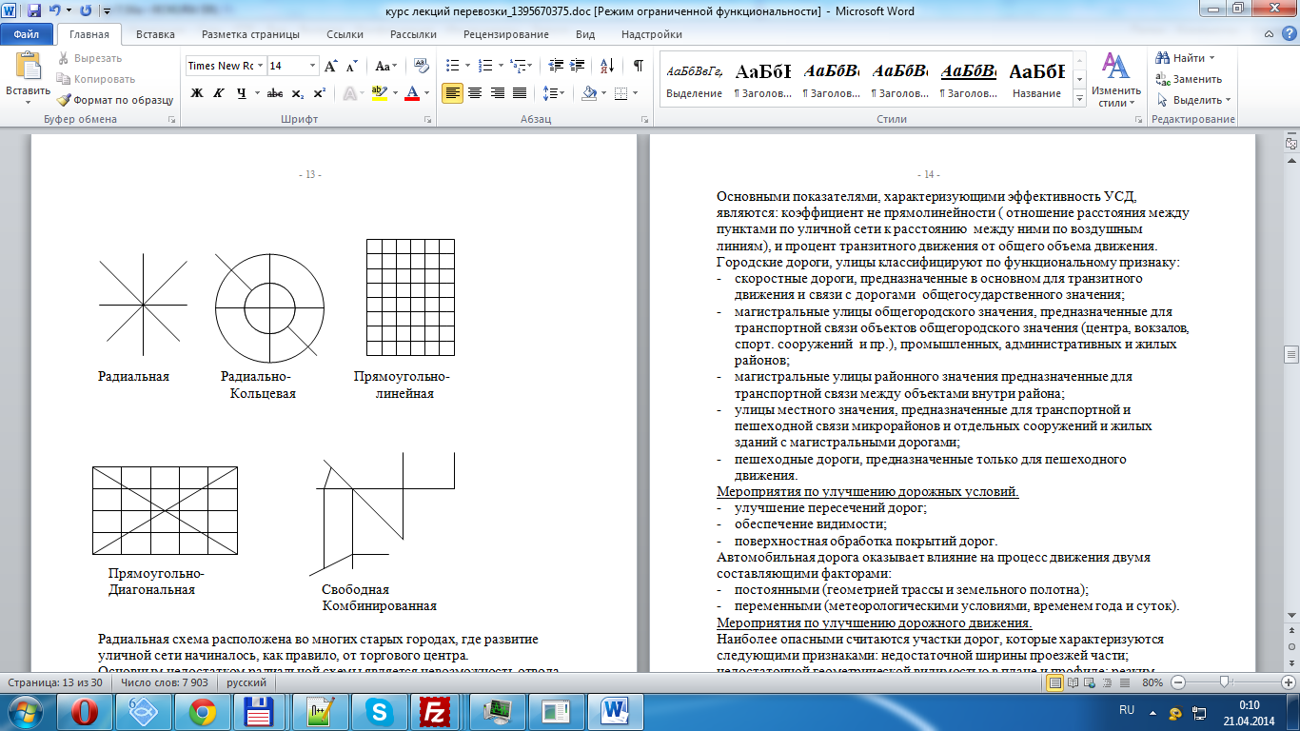Image resolution: width=1300 pixels, height=731 pixels.
Task: Expand the styles gallery more button
Action: (x=1079, y=99)
